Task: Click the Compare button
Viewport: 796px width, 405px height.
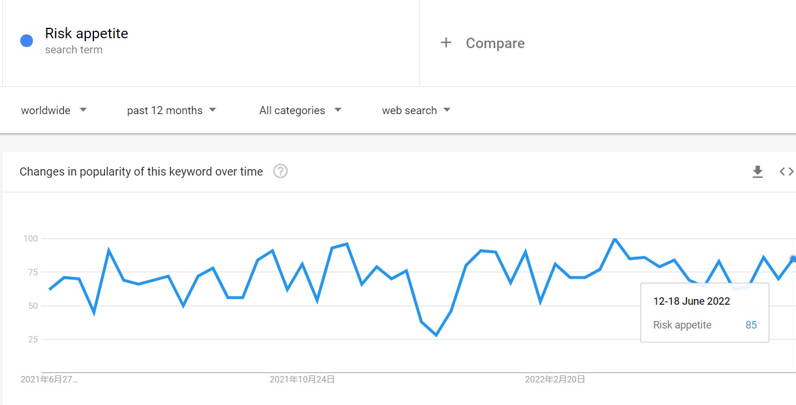Action: [x=495, y=43]
